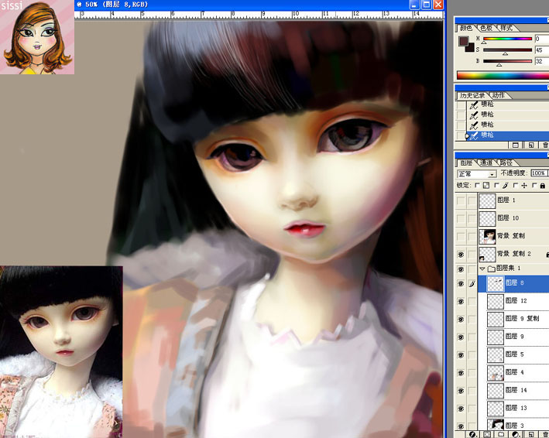Open the 动作 tab

tap(498, 95)
